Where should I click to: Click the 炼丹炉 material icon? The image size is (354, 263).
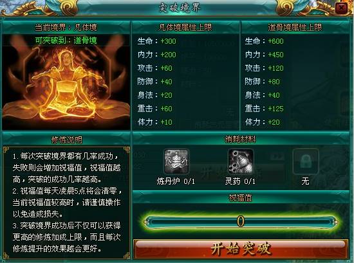click(x=176, y=161)
